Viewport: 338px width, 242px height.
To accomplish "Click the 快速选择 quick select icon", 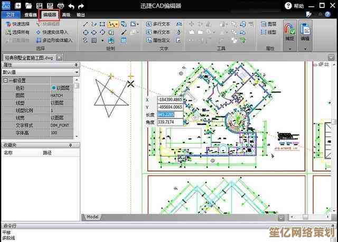I will point(8,24).
